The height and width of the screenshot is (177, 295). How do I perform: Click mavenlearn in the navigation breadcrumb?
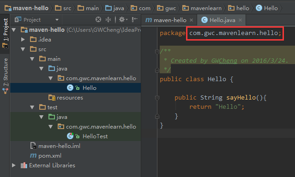[202, 8]
